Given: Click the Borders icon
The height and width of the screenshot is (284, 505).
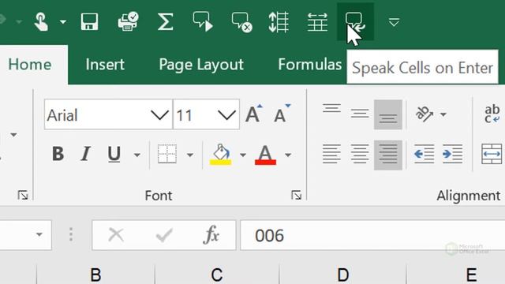Looking at the screenshot, I should (x=166, y=154).
